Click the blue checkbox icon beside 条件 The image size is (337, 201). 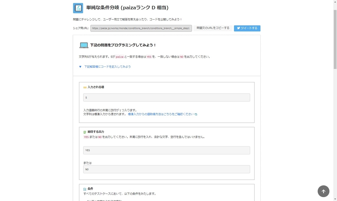coord(85,189)
